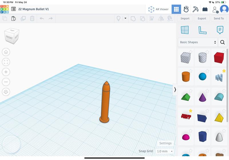Image resolution: width=229 pixels, height=160 pixels.
Task: Pick the orange Cylinder shape
Action: pyautogui.click(x=186, y=77)
